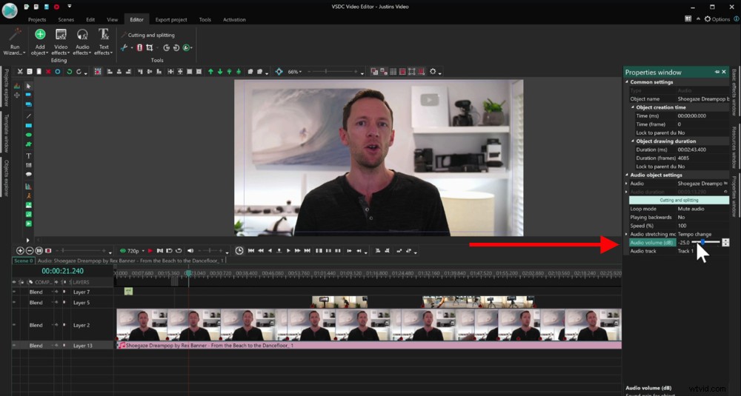Image resolution: width=741 pixels, height=396 pixels.
Task: Move object up with green up arrow
Action: click(x=210, y=72)
